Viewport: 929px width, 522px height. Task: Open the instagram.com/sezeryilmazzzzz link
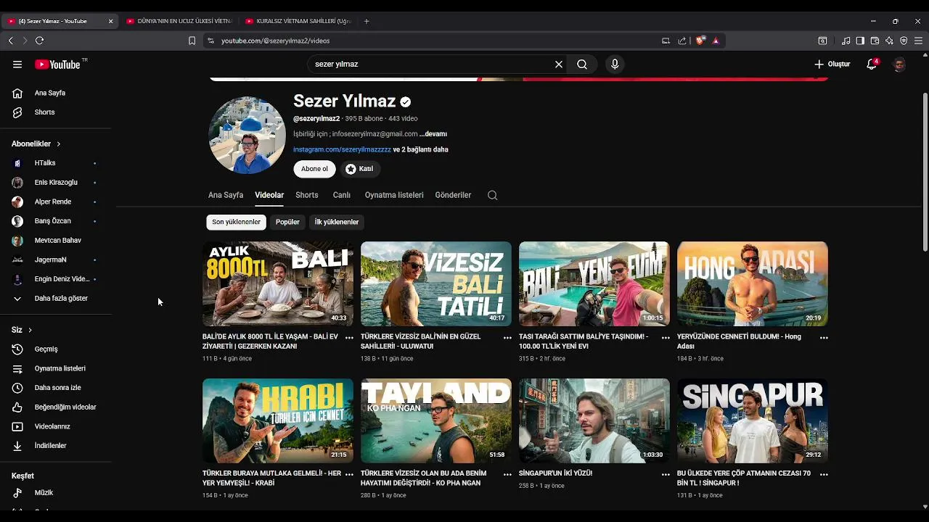coord(342,149)
